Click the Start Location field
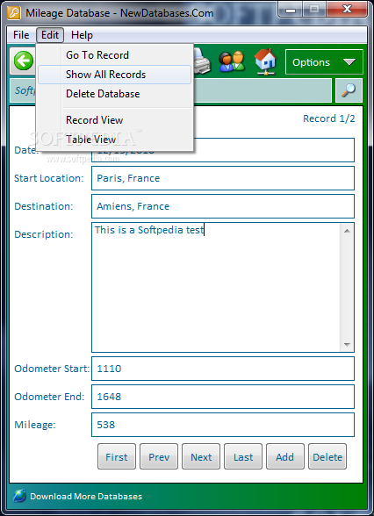Screen dimensions: 374x516 click(223, 178)
